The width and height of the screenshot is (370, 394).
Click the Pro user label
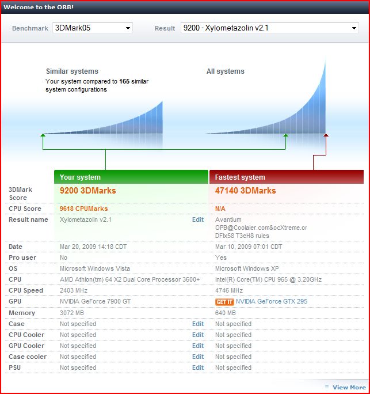[x=22, y=258]
